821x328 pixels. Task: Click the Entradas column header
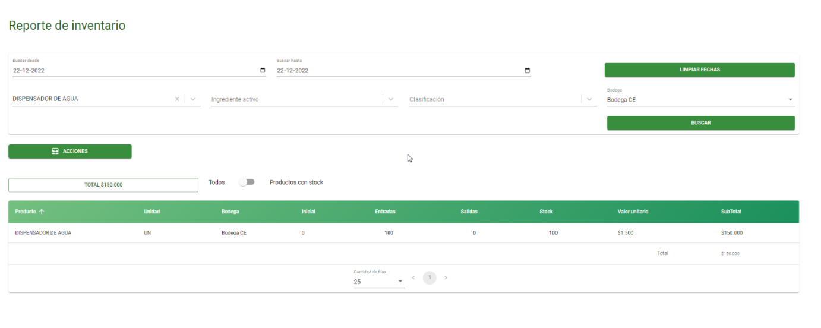[x=385, y=212]
